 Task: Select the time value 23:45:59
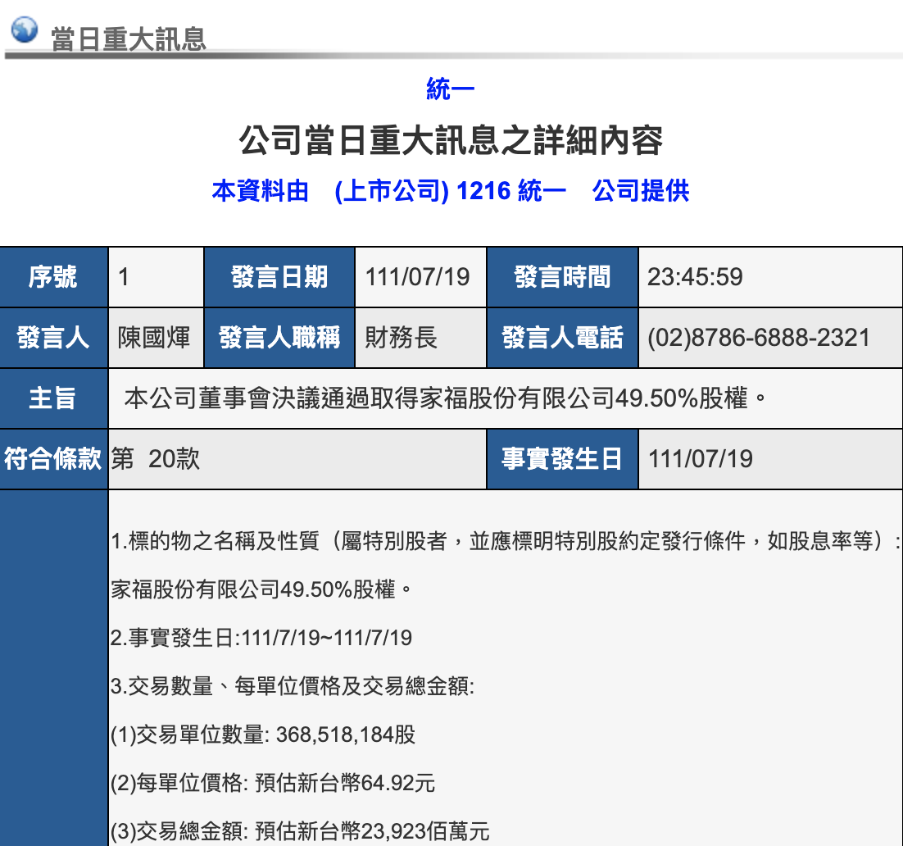(695, 277)
